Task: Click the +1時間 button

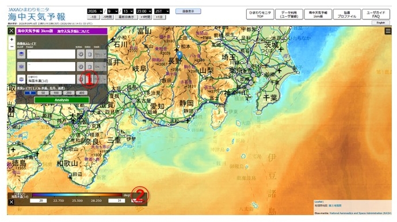Action: (x=146, y=17)
